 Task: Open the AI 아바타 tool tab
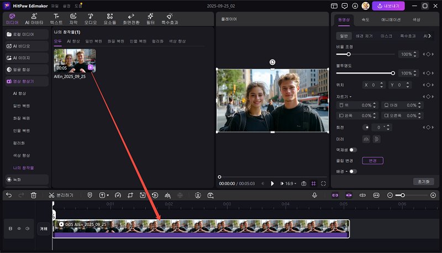tap(34, 19)
